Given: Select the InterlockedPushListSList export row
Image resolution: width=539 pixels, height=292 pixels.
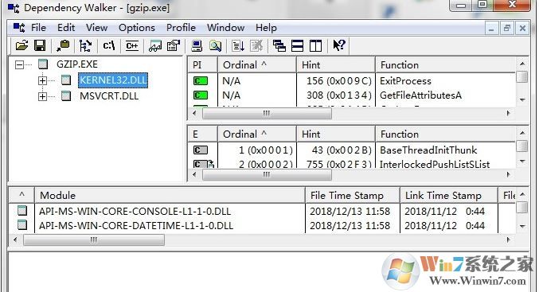Looking at the screenshot, I should click(352, 164).
